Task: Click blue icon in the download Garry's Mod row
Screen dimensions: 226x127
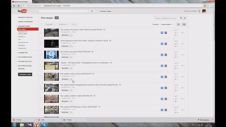Action: (162, 55)
